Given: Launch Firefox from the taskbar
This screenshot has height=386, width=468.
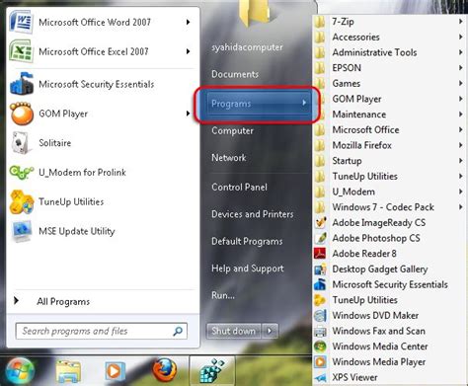Looking at the screenshot, I should coord(164,371).
